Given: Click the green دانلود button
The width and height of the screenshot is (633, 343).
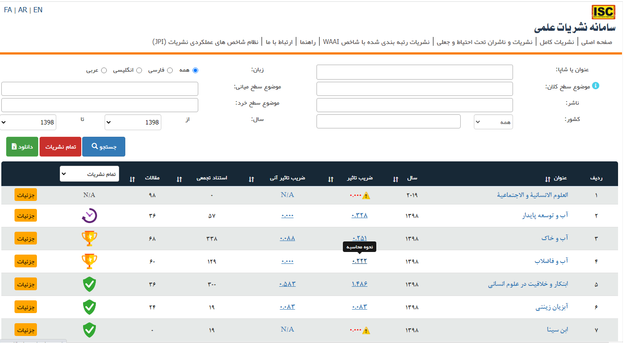Looking at the screenshot, I should click(22, 146).
